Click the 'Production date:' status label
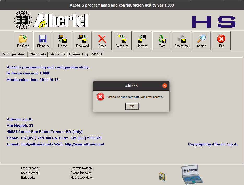This screenshot has height=185, width=244. pyautogui.click(x=81, y=173)
